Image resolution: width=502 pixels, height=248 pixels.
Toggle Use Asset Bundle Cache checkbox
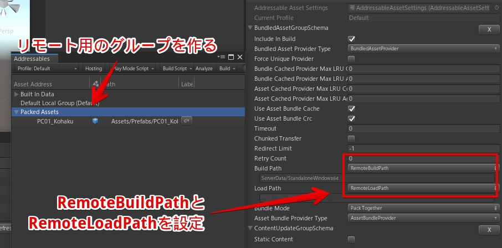351,109
